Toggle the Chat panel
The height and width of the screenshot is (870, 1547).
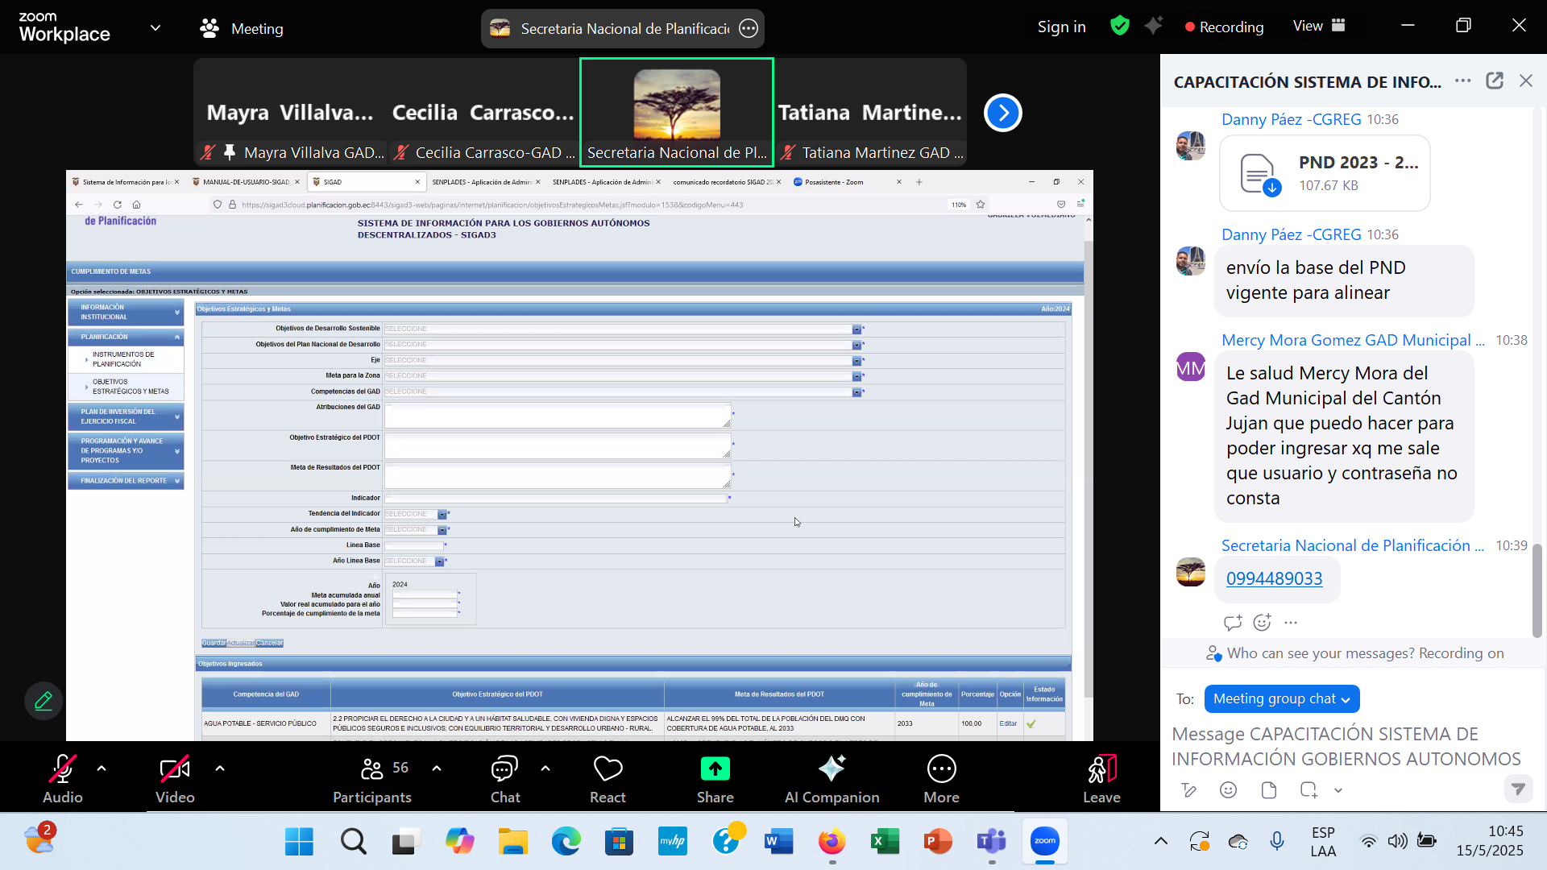pos(504,778)
